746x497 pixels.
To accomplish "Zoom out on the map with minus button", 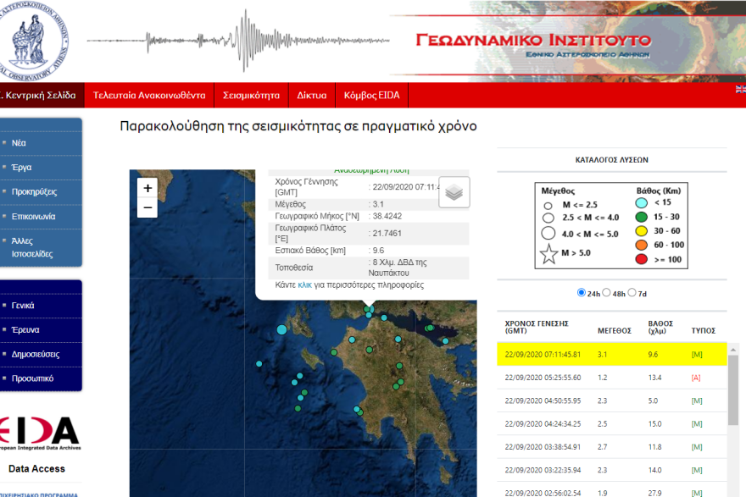I will point(147,207).
